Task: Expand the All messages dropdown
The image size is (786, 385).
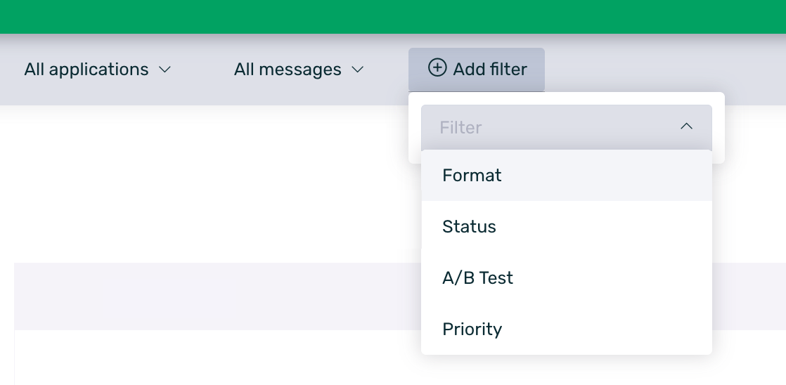Action: 299,70
